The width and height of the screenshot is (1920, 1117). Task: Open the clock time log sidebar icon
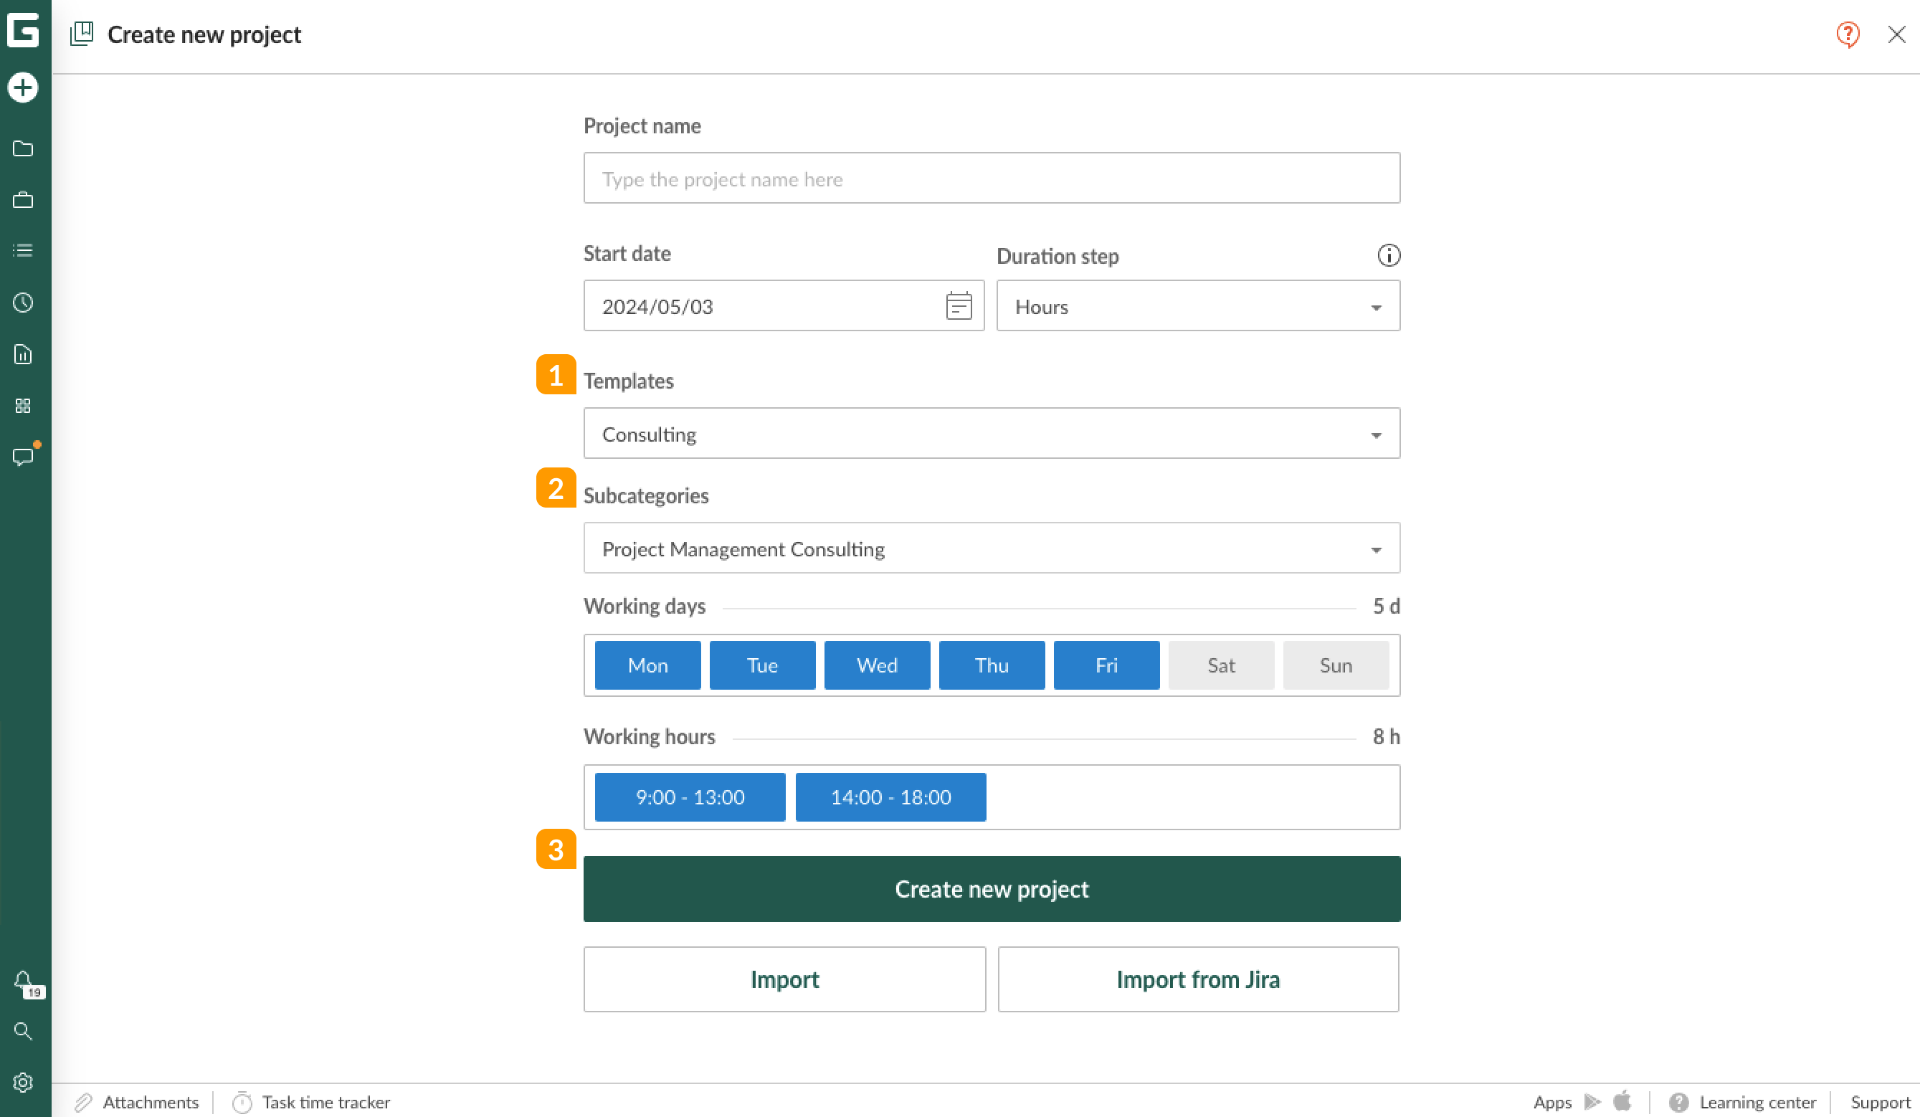point(23,303)
